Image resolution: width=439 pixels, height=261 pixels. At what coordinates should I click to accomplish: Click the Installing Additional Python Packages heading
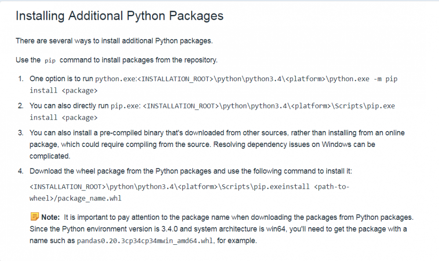[x=119, y=16]
